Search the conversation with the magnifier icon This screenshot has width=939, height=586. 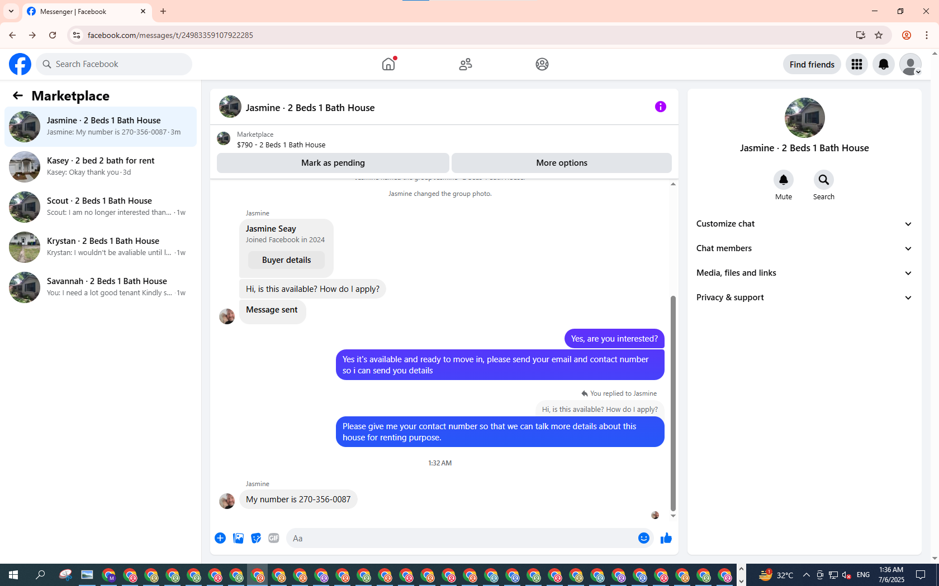coord(824,180)
